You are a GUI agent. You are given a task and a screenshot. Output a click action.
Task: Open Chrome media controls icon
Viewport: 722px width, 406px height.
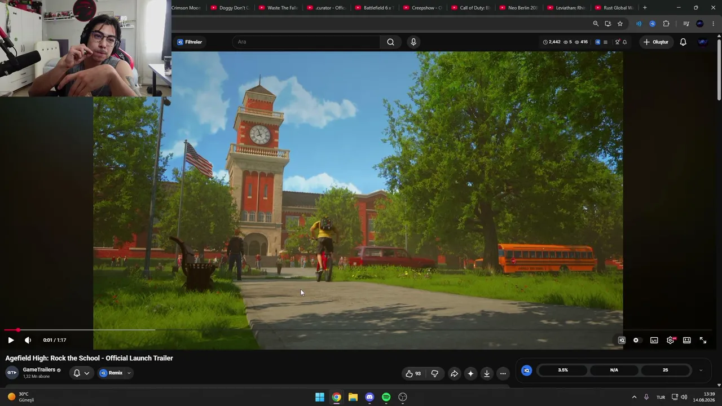pos(686,24)
